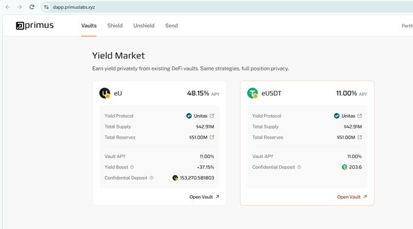
Task: Click token icon beside 203.6 deposit
Action: (x=344, y=167)
